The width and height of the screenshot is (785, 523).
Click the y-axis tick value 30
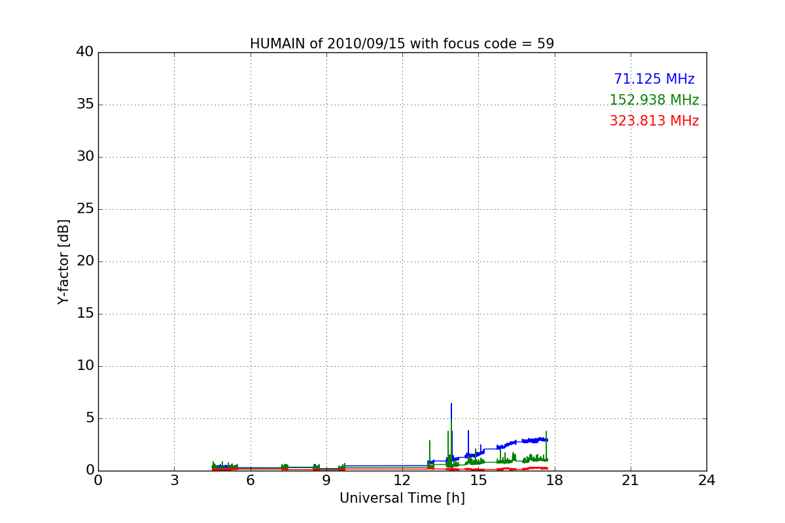pyautogui.click(x=85, y=157)
